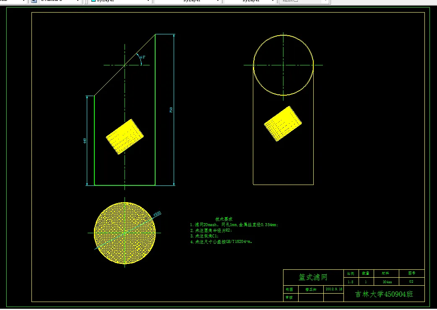This screenshot has height=310, width=437.
Task: Select the '数量' header cell
Action: click(366, 274)
